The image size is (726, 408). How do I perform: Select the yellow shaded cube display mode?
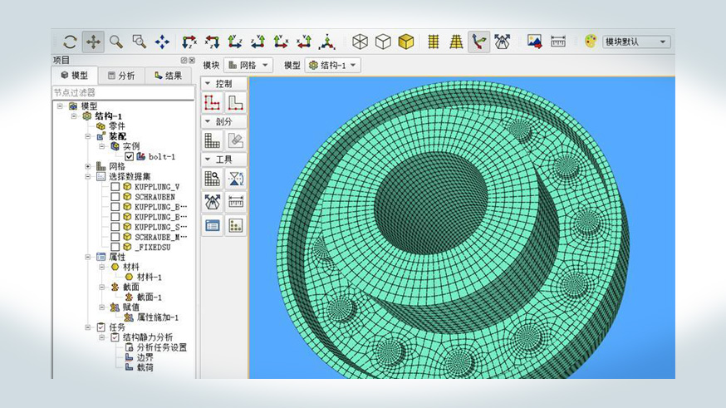click(405, 42)
